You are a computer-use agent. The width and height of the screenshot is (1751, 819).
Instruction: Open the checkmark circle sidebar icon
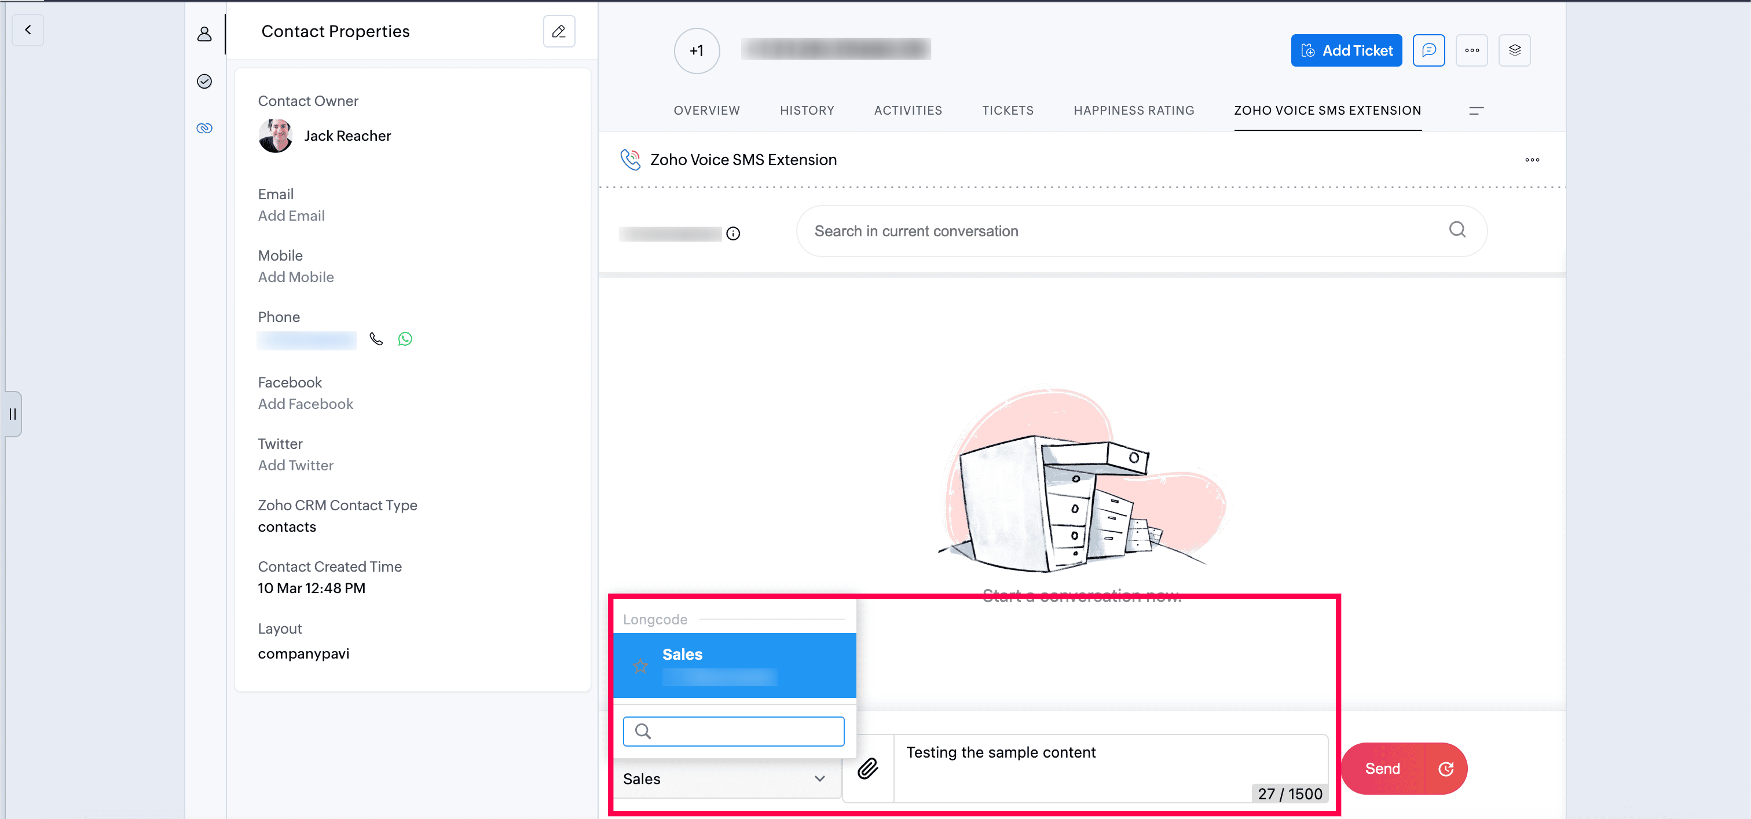click(204, 82)
